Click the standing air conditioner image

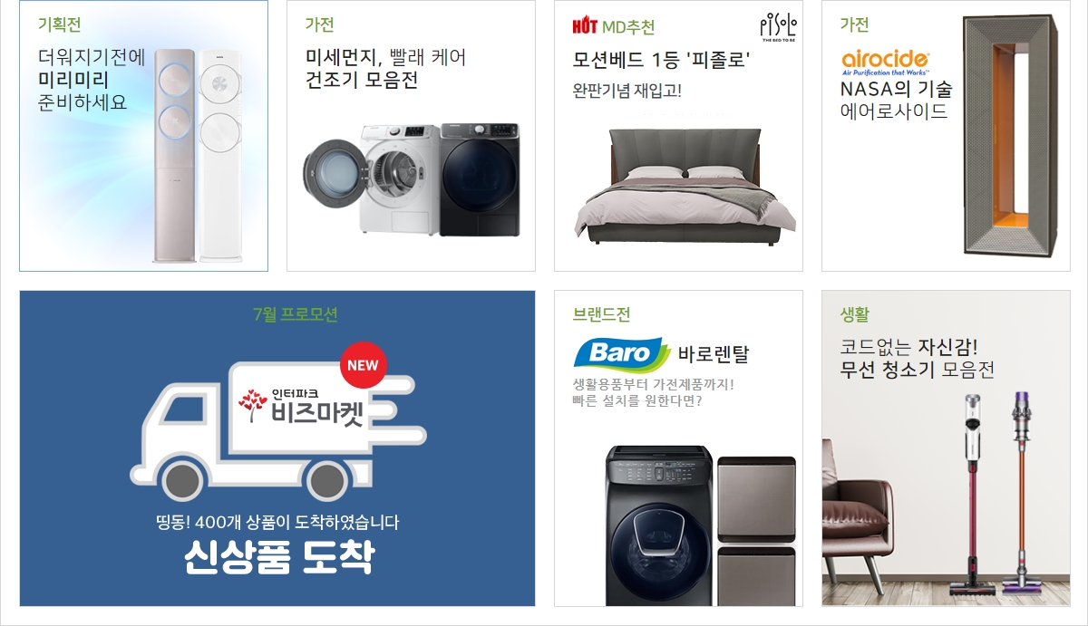coord(199,156)
